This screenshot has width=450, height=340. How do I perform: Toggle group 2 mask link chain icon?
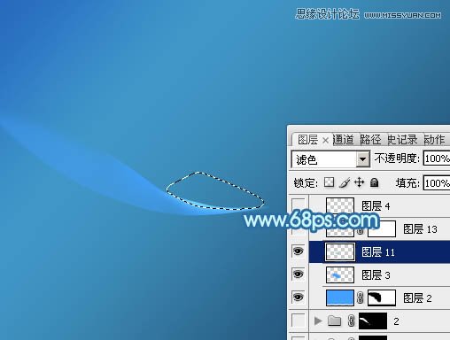tap(351, 321)
